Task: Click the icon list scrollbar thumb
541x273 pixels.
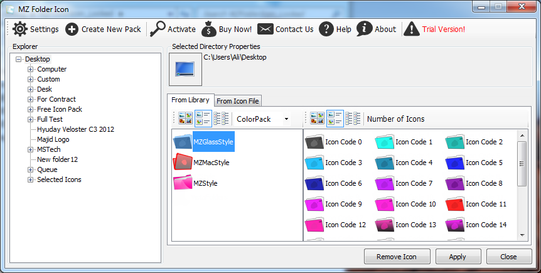Action: coord(522,164)
